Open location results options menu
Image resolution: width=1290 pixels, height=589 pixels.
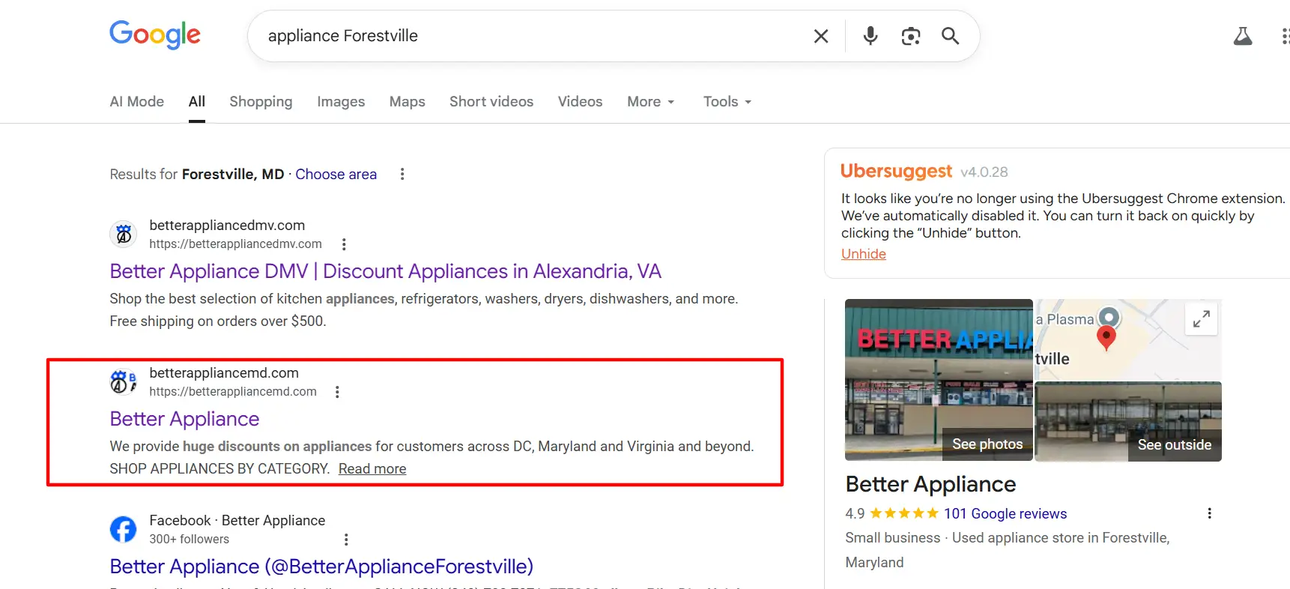click(x=402, y=174)
